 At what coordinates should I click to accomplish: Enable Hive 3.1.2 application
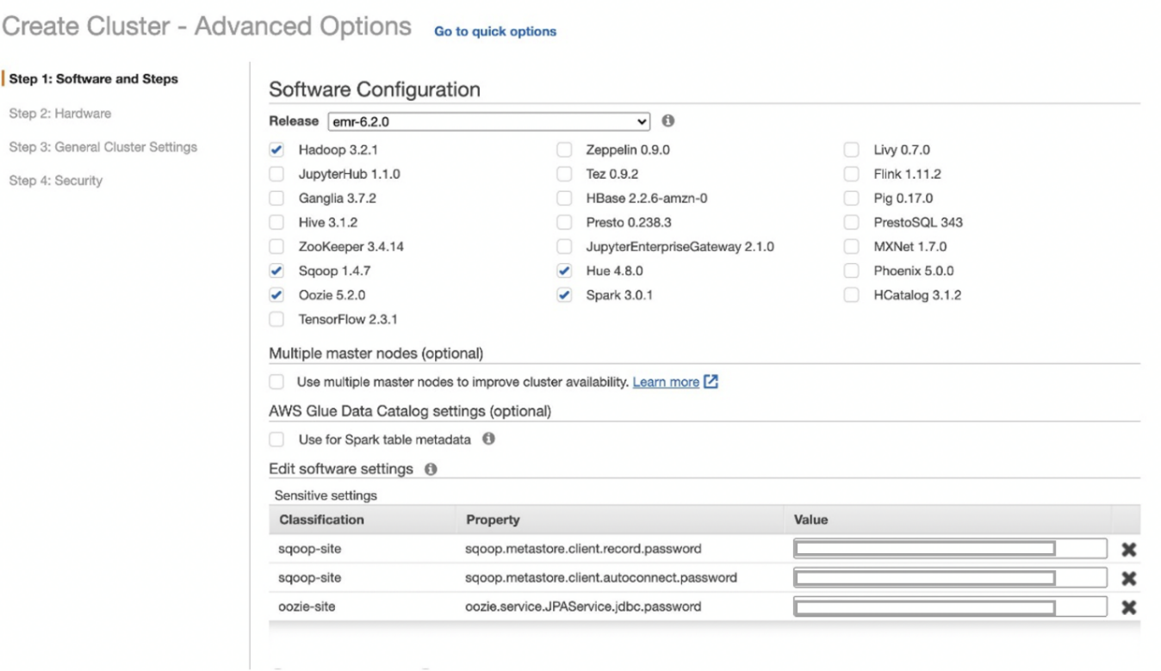click(276, 222)
